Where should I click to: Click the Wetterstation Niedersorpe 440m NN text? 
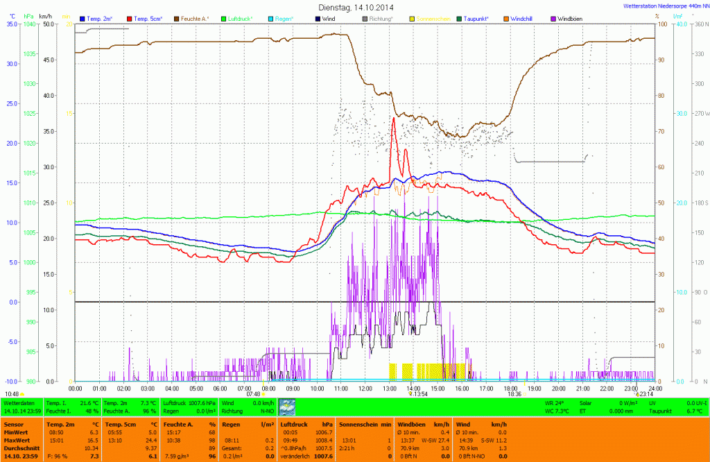coord(661,6)
